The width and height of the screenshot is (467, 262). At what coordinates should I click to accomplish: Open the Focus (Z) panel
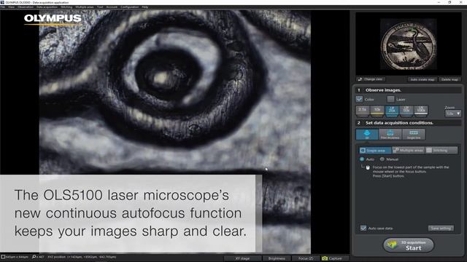coord(306,258)
